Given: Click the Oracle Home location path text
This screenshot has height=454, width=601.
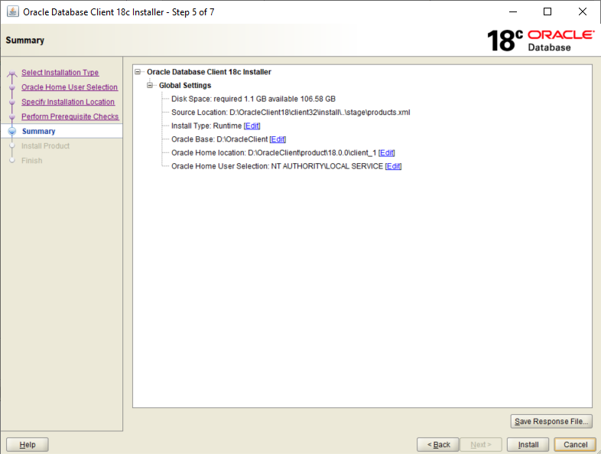Looking at the screenshot, I should (x=312, y=153).
